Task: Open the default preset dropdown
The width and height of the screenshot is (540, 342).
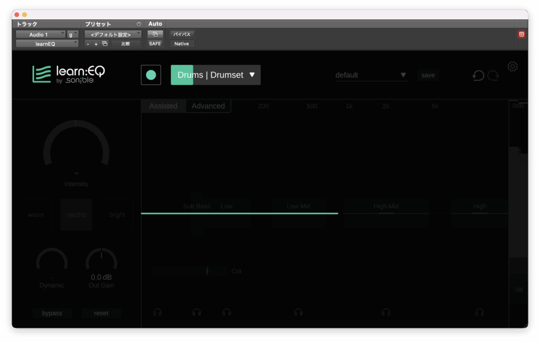Action: pyautogui.click(x=371, y=75)
